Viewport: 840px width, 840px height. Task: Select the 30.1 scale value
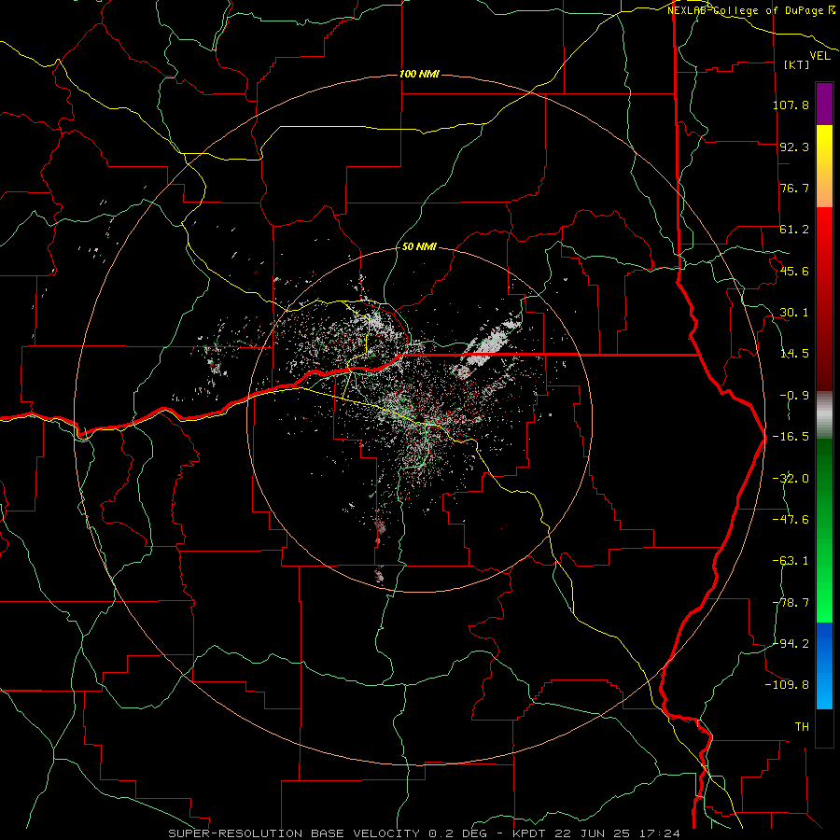(794, 313)
